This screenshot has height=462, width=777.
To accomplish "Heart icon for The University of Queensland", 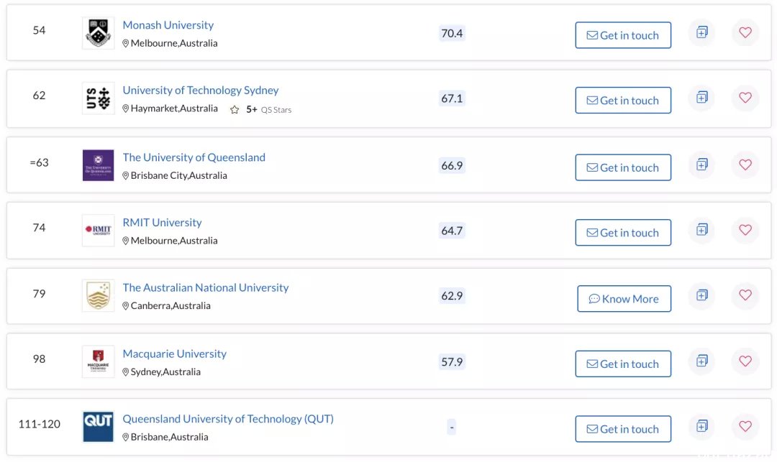I will coord(745,165).
